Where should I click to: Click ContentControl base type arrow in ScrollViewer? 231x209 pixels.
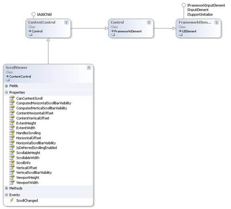coord(7,76)
